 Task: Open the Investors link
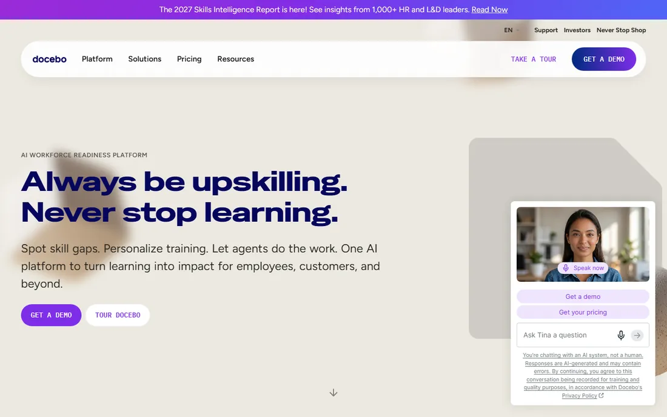pos(577,30)
